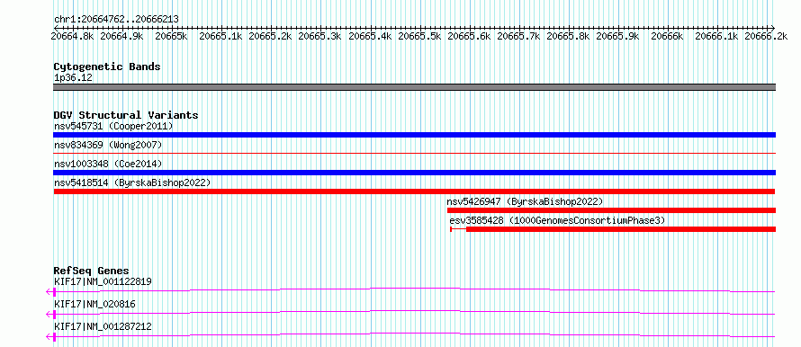Open variant nsv5418514 (ByrskaBishop2022) label
The height and width of the screenshot is (347, 801).
[x=132, y=182]
